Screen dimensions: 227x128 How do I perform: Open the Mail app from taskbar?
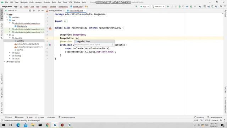pos(26,125)
